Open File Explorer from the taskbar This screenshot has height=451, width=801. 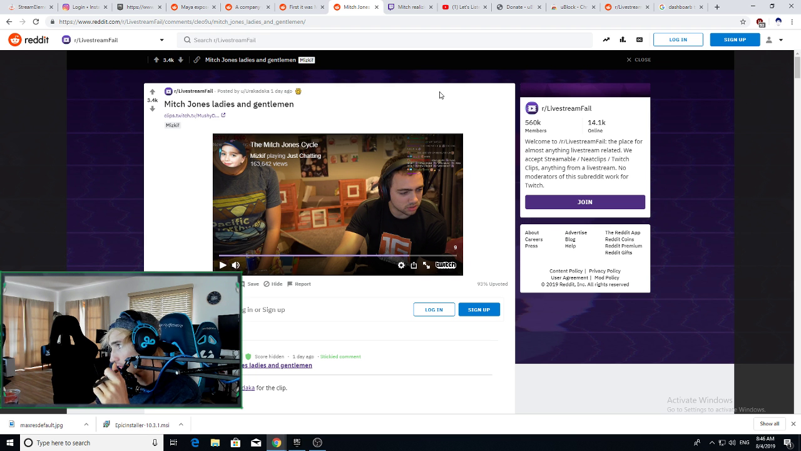215,443
